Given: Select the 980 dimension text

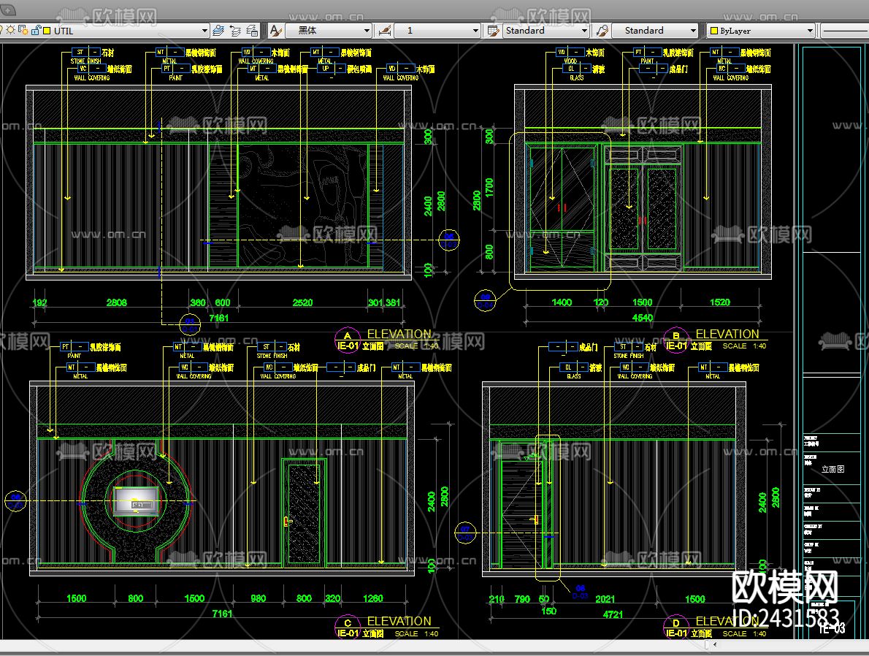Looking at the screenshot, I should point(259,598).
